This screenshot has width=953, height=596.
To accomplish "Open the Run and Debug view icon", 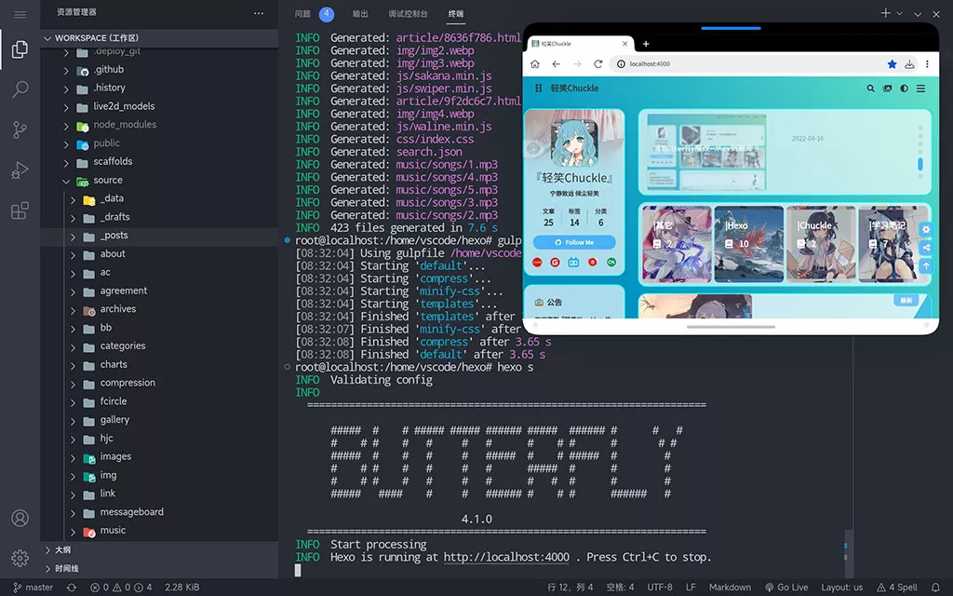I will point(20,170).
